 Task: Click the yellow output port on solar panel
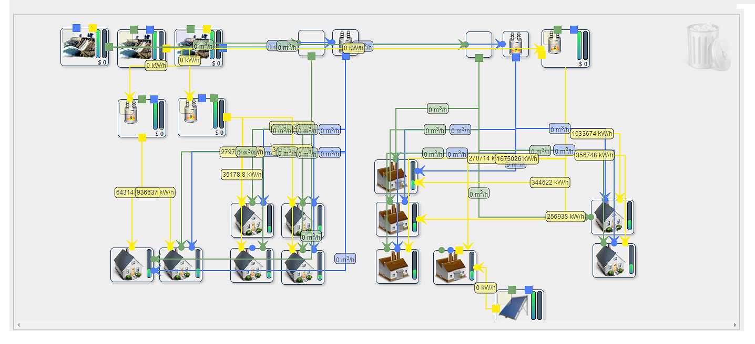(x=496, y=309)
